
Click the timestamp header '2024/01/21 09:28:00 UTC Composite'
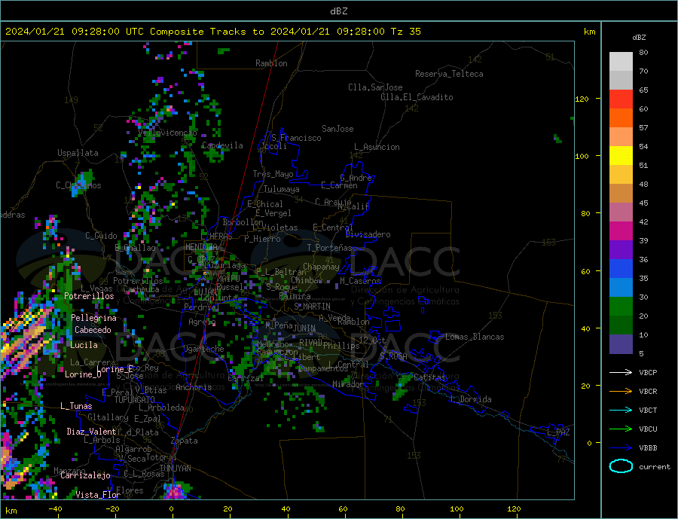click(104, 32)
